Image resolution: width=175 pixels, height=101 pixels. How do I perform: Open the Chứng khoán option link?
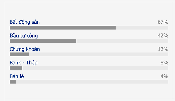tap(25, 49)
